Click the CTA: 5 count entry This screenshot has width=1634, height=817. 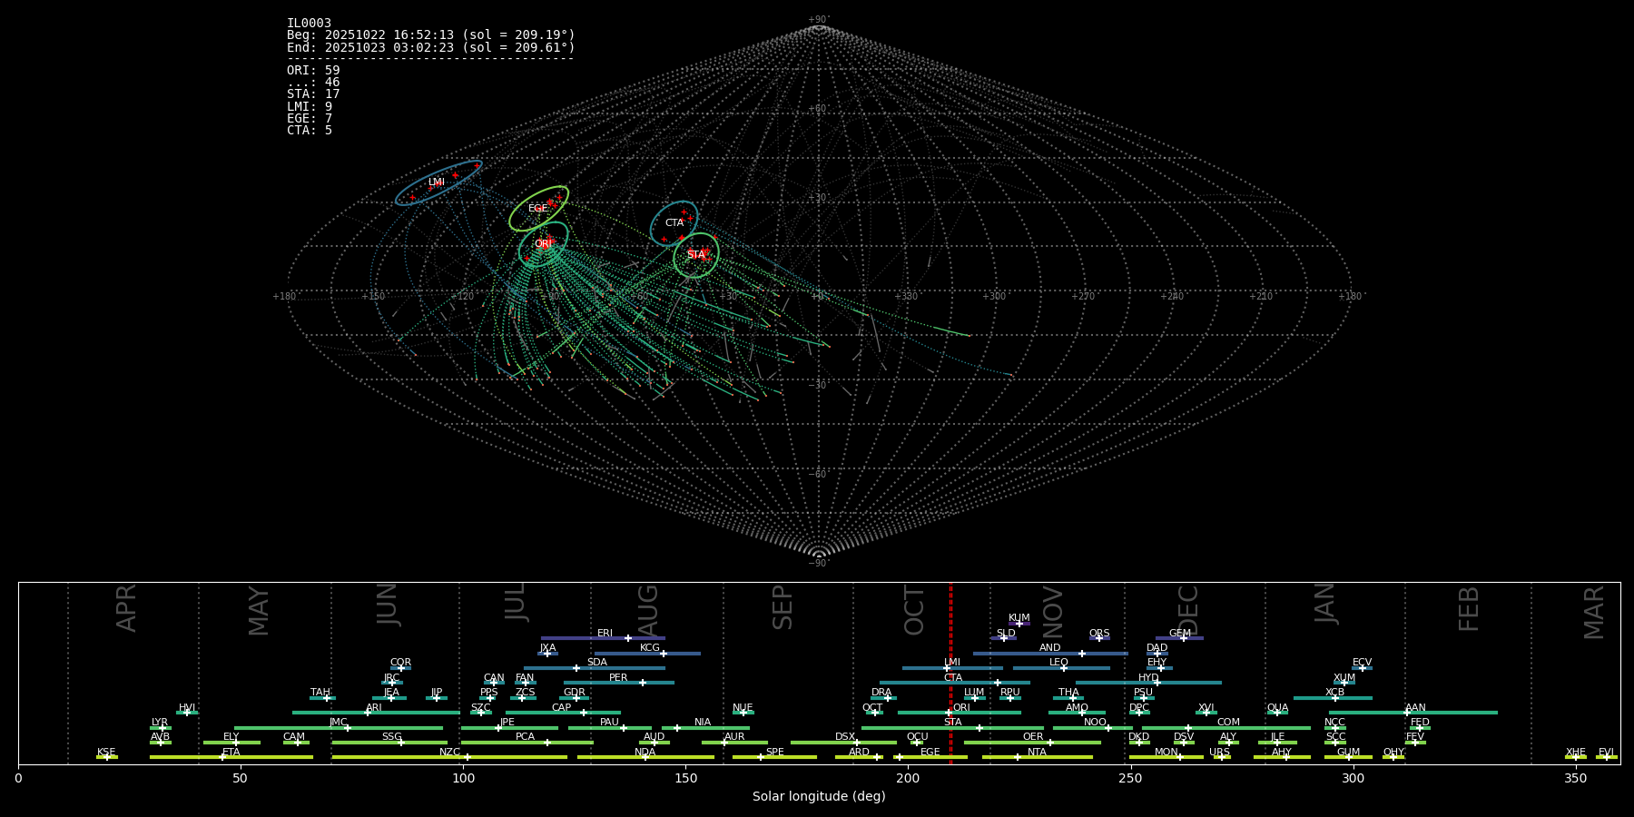coord(310,131)
